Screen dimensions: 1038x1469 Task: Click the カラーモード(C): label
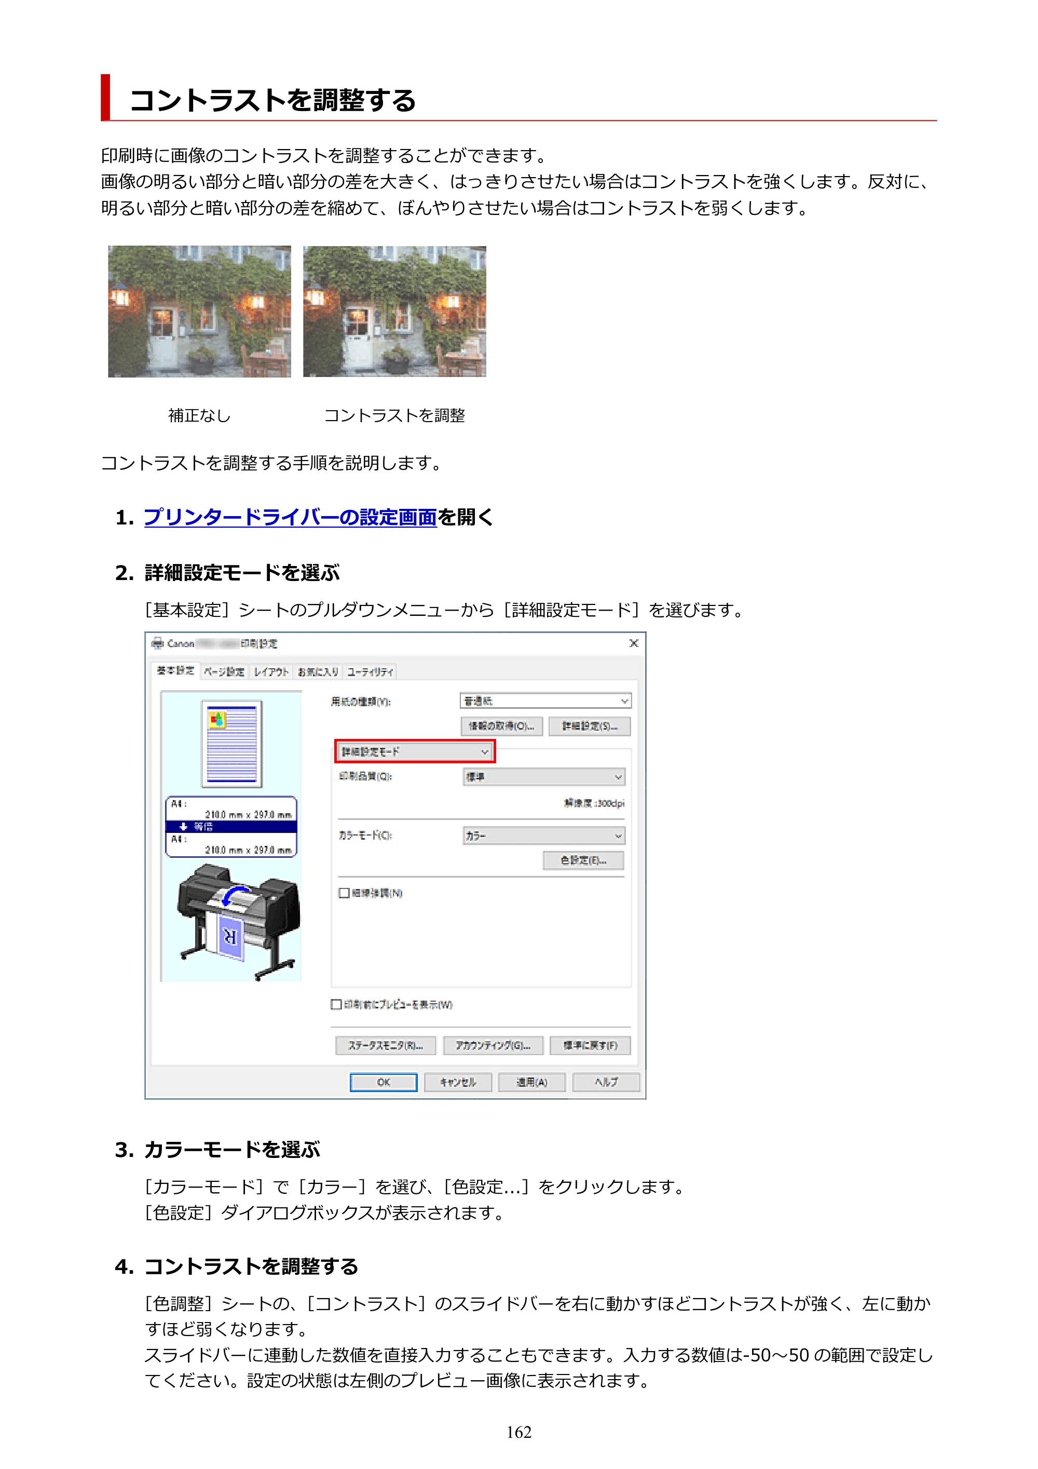coord(365,835)
